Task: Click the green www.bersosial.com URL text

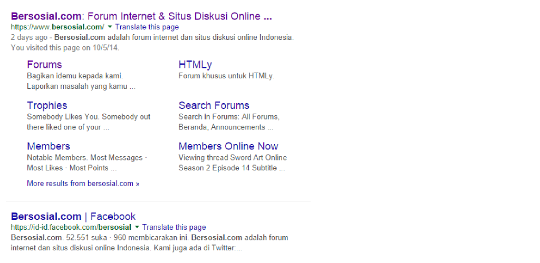Action: click(57, 27)
